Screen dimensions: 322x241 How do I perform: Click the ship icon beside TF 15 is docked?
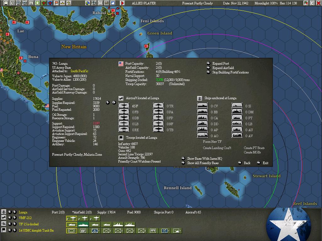(3, 224)
